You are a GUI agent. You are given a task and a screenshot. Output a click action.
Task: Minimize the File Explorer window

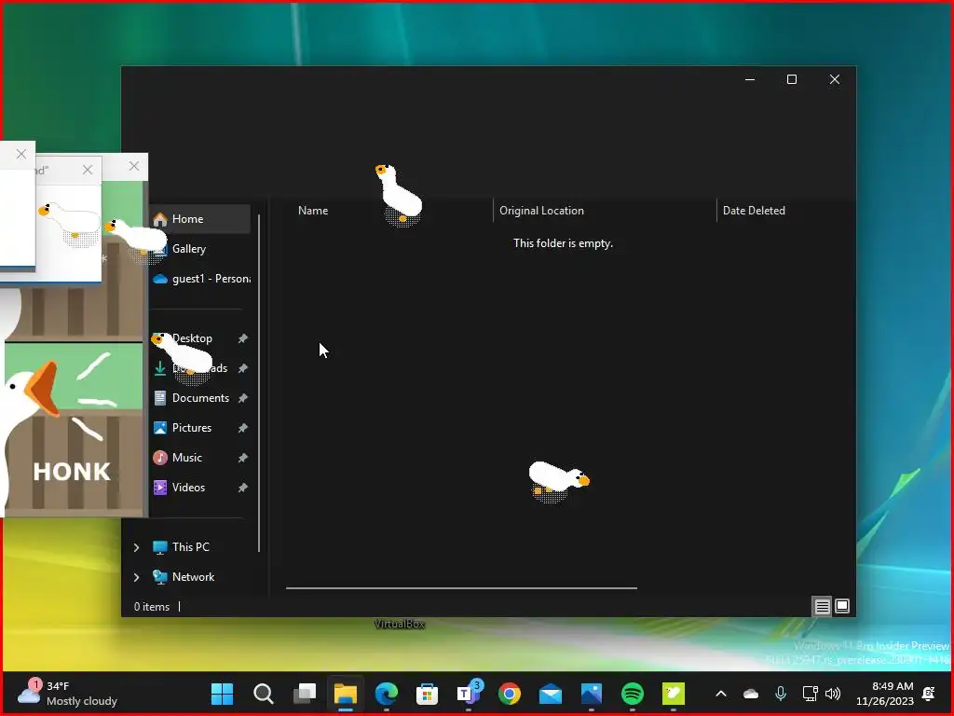coord(750,80)
